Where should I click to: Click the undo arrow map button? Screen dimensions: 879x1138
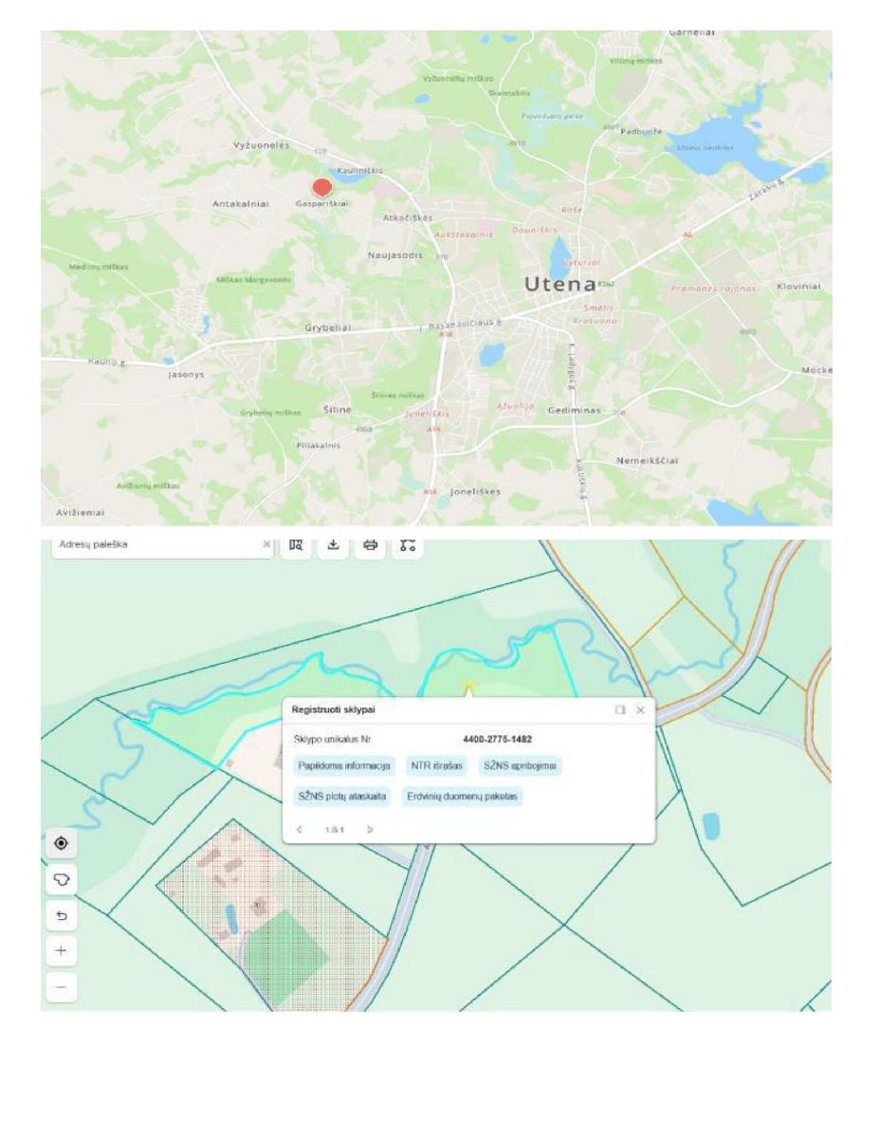click(63, 915)
